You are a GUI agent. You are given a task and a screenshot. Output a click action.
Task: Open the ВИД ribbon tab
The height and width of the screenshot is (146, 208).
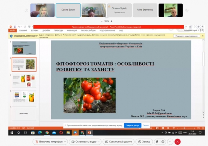[121, 30]
